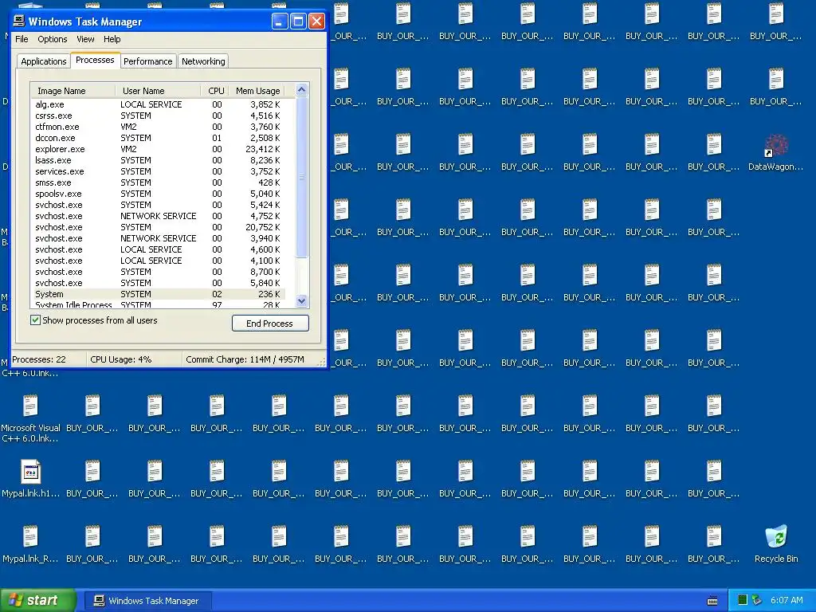This screenshot has height=612, width=816.
Task: Click CPU Usage: 4% status entry
Action: [x=121, y=359]
